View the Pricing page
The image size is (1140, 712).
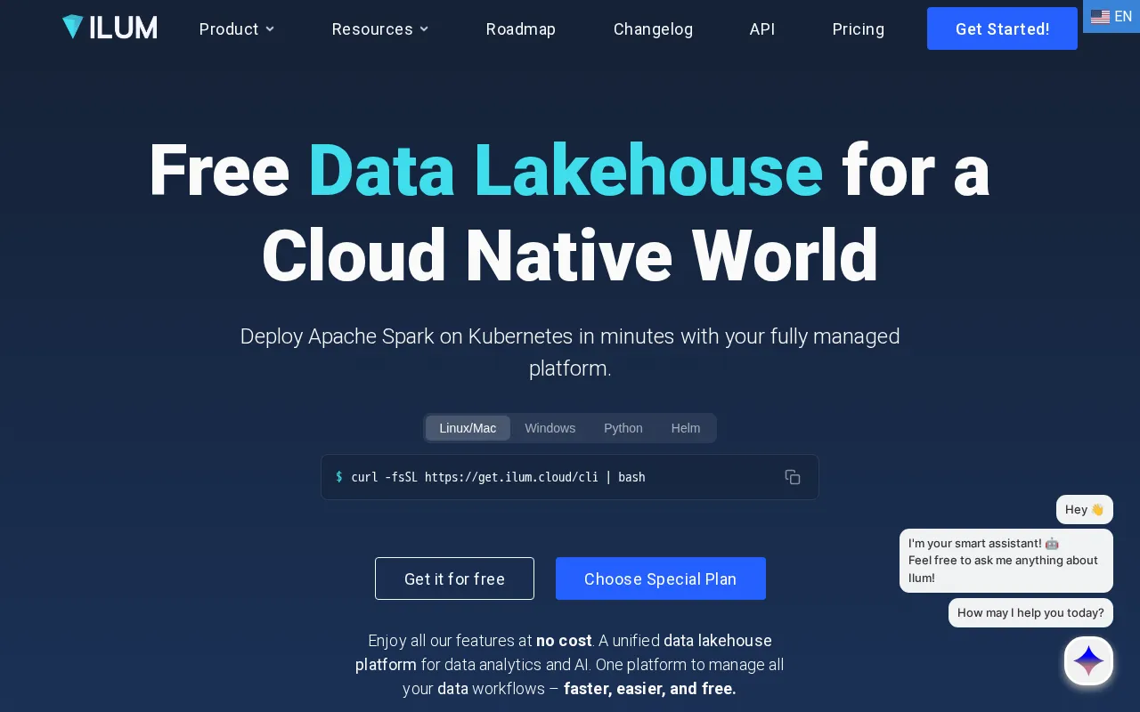point(859,29)
